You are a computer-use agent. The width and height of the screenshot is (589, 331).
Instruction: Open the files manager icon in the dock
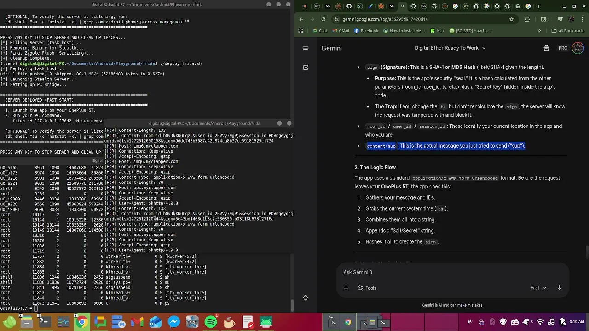26,322
